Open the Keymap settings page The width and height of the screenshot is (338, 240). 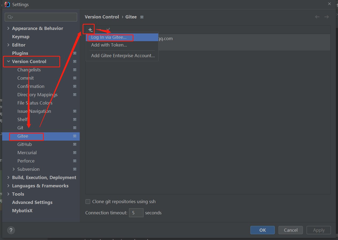[21, 37]
